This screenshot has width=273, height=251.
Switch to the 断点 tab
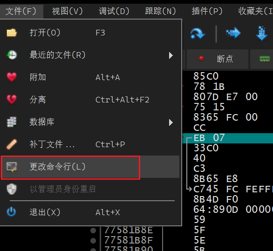tap(218, 59)
